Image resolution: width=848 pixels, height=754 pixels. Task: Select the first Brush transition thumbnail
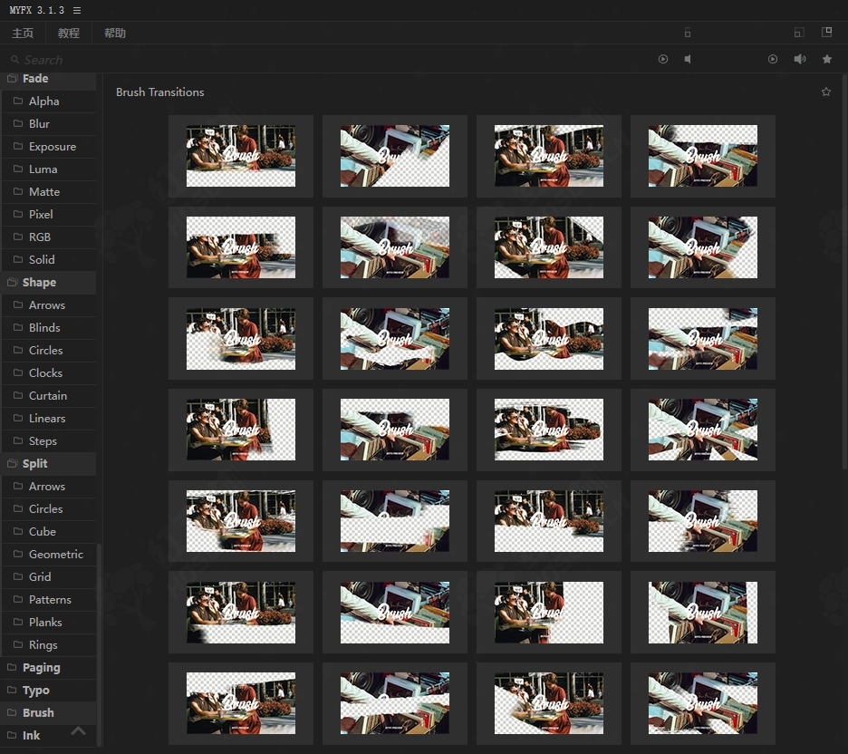pyautogui.click(x=240, y=156)
